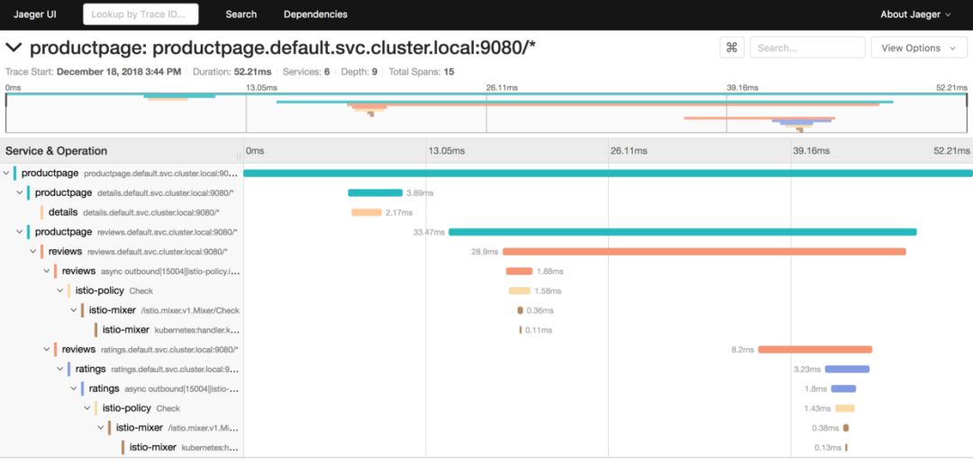The width and height of the screenshot is (973, 464).
Task: Collapse reviews ratings.default span chevron
Action: click(x=47, y=350)
